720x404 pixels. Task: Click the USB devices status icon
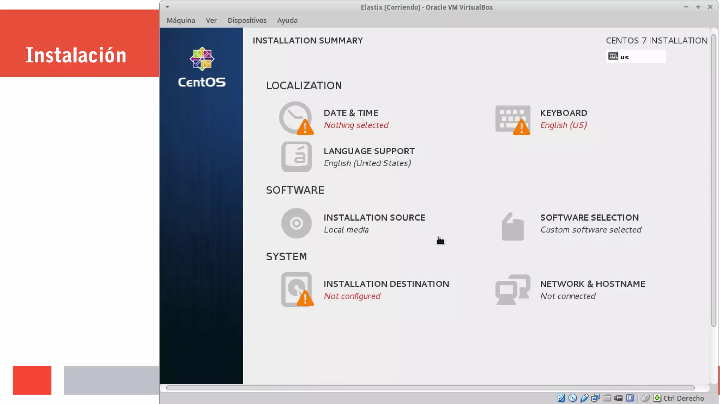pos(584,398)
